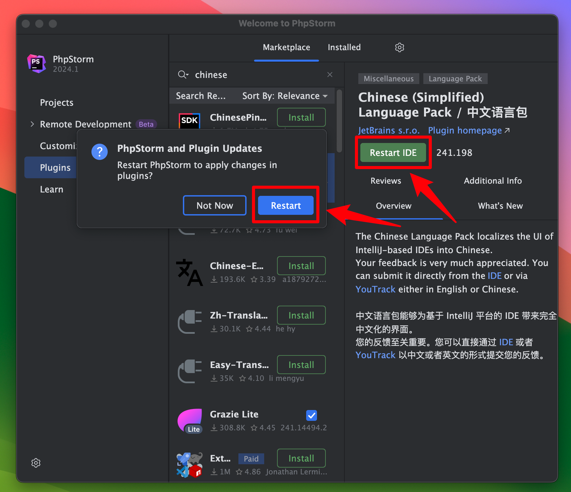Install the Chinese-English plugin
571x492 pixels.
coord(301,266)
